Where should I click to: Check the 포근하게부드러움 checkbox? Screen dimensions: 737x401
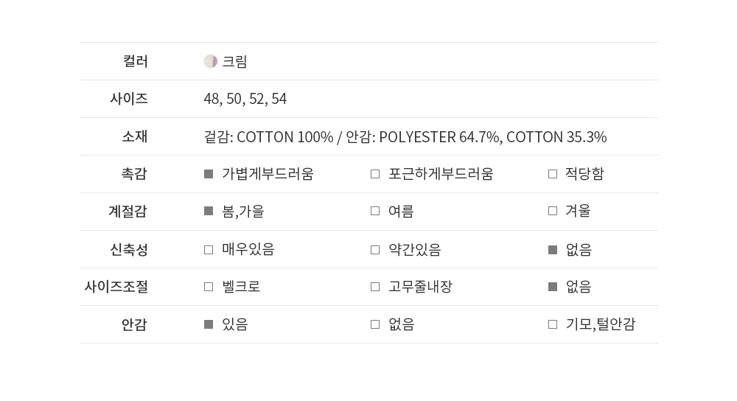pos(375,174)
